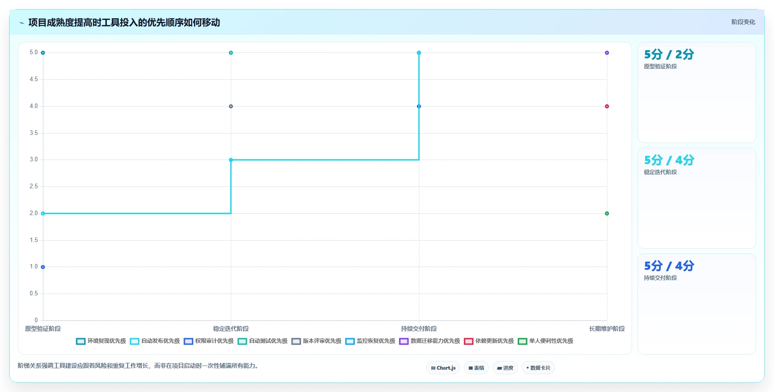Click the 数据卡片 tag button
Viewport: 774px width, 392px height.
click(x=538, y=368)
